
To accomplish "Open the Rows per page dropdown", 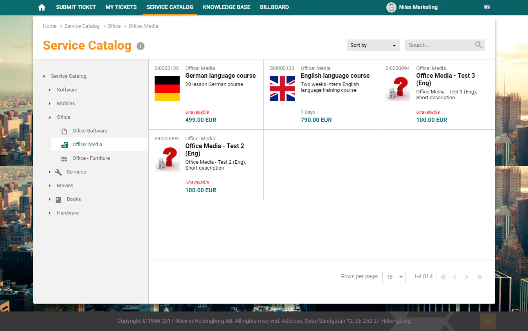I will point(394,277).
